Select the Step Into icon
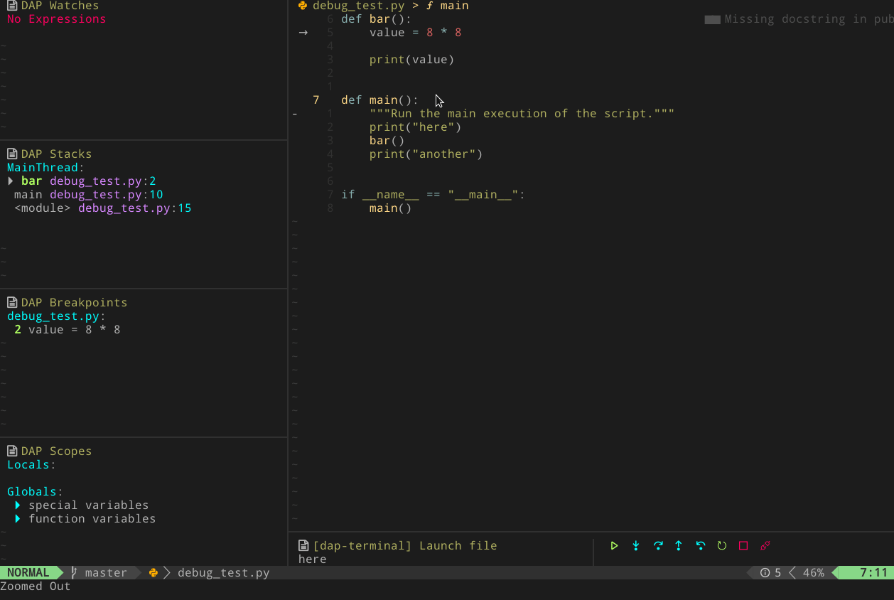894x600 pixels. coord(635,545)
